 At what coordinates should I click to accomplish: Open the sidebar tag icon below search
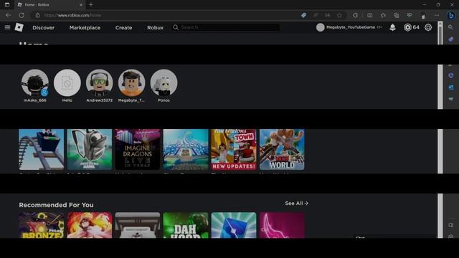pyautogui.click(x=451, y=39)
